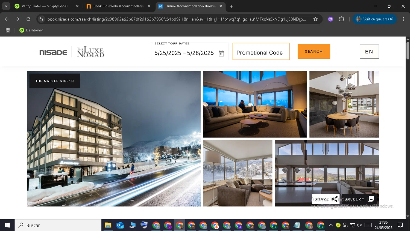Open the dining table chandelier photo
This screenshot has width=410, height=231.
pos(344,104)
